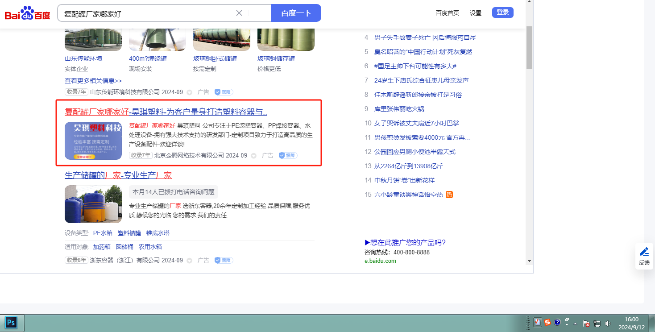Show hidden tray icons with the up arrow

pyautogui.click(x=576, y=323)
